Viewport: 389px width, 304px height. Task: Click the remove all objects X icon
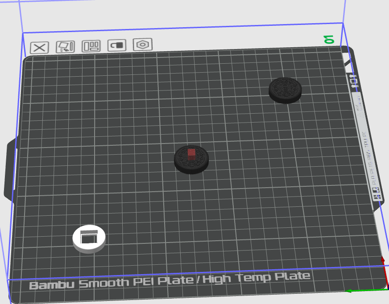(x=39, y=48)
